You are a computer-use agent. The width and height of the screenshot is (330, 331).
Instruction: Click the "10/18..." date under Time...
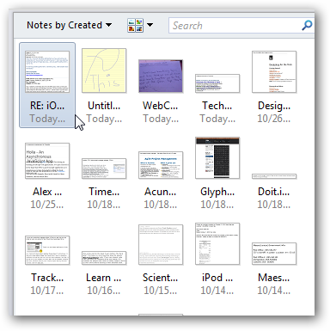tap(104, 205)
